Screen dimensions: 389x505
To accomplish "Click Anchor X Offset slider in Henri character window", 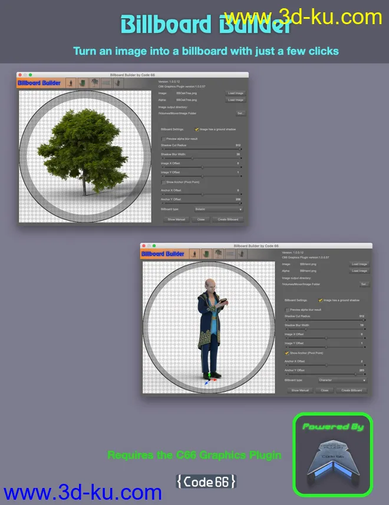I will coord(325,366).
